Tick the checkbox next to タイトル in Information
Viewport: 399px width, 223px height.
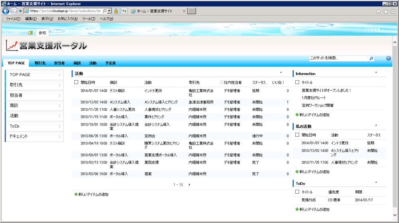click(297, 82)
